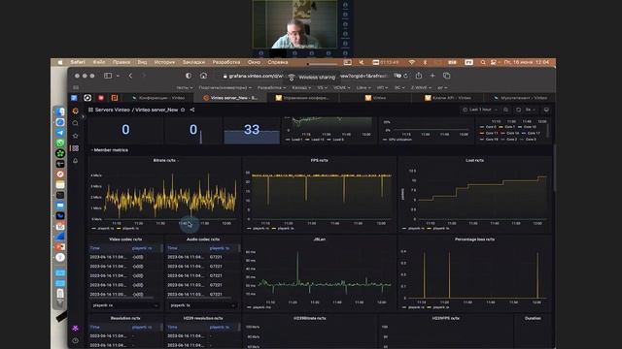Open the Каскад bookmarks folder

(301, 88)
